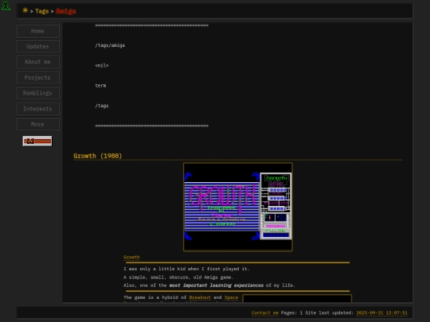Follow the Breakout link

coord(200,297)
